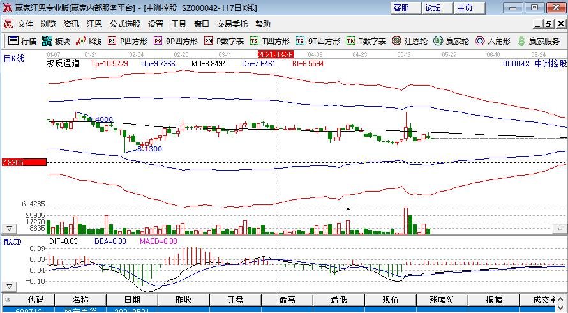Click the DIF=0.03 readout

63,241
